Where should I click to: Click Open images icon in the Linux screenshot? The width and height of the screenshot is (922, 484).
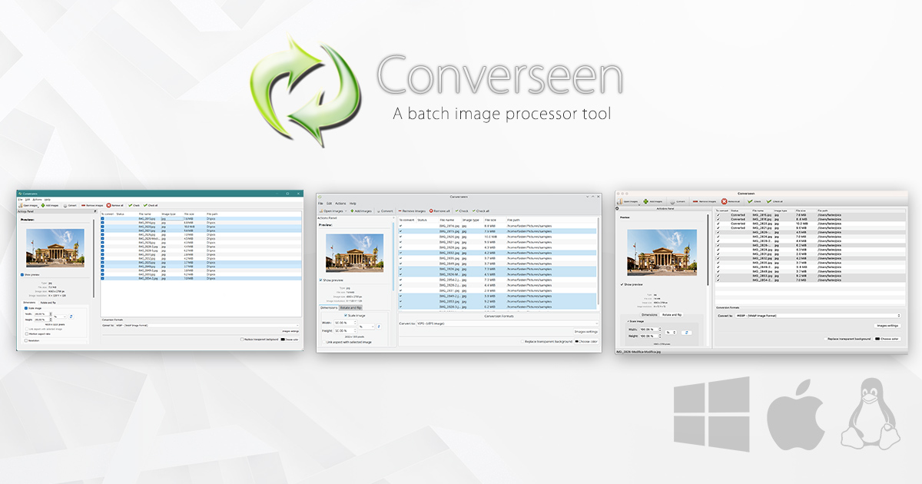click(321, 211)
